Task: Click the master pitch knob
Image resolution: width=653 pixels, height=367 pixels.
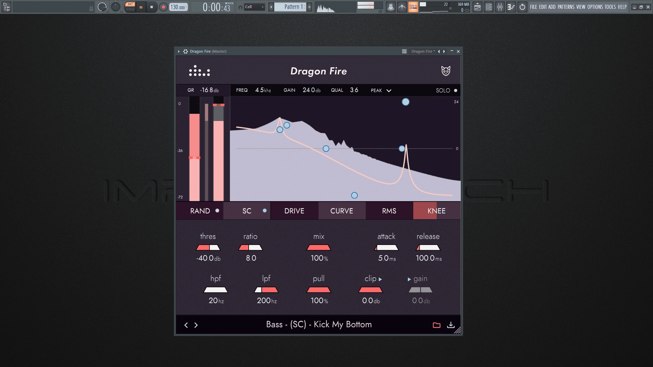Action: pos(116,7)
